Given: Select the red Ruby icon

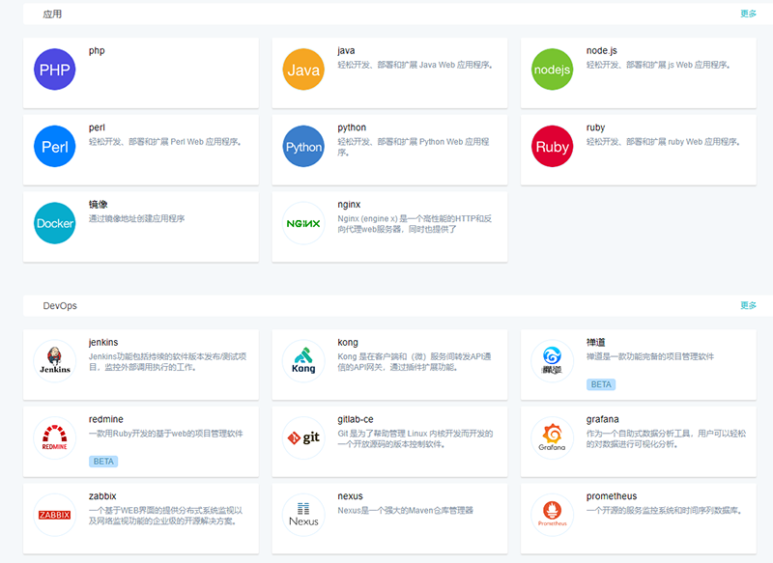Looking at the screenshot, I should pyautogui.click(x=553, y=147).
